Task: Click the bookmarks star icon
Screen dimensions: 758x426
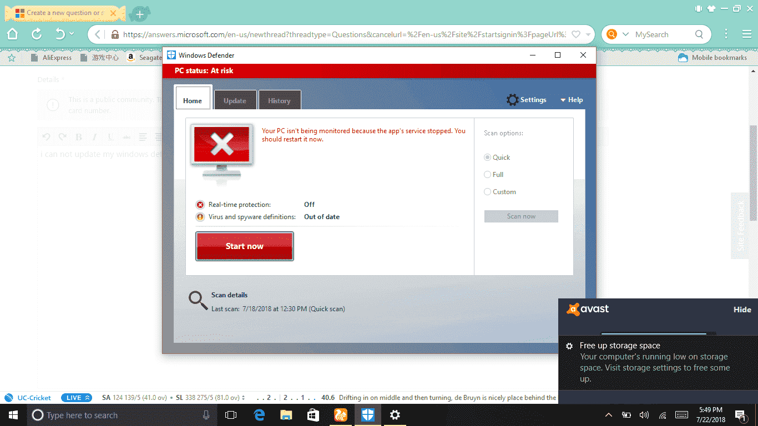Action: tap(12, 58)
